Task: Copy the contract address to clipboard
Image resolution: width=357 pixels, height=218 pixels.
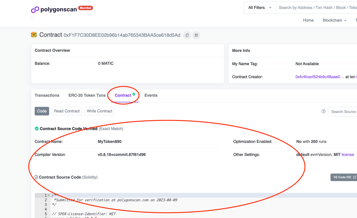Action: pyautogui.click(x=187, y=35)
